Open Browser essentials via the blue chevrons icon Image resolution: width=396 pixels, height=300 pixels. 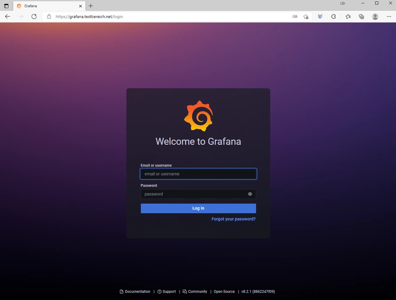coord(320,16)
